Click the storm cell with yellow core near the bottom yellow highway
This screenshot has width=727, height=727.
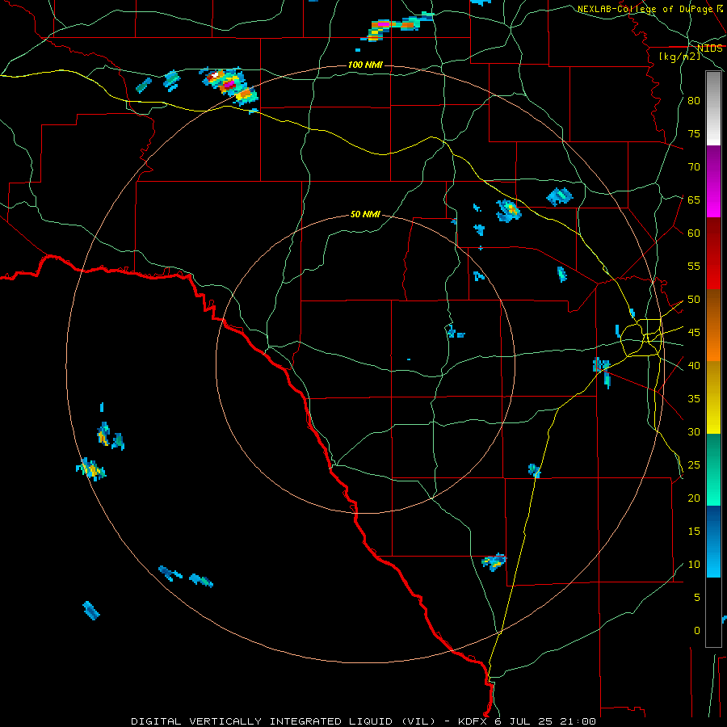494,562
